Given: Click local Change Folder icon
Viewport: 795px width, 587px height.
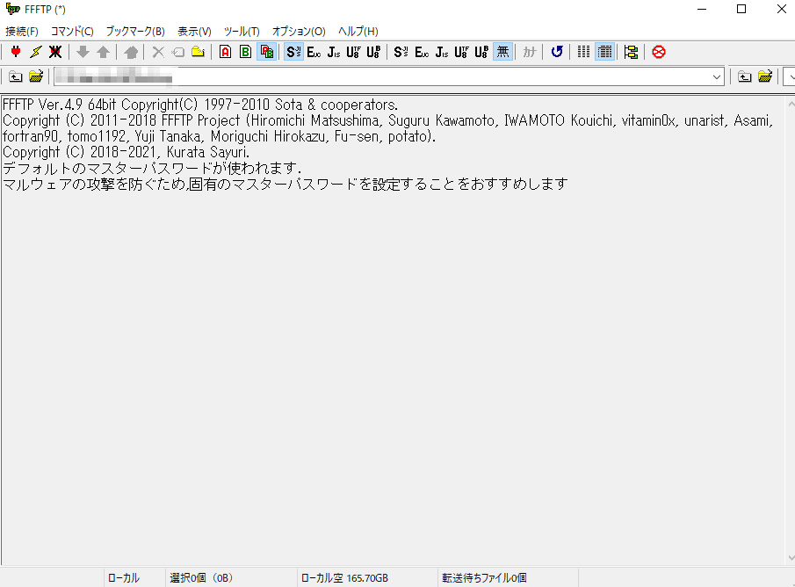Looking at the screenshot, I should coord(36,77).
